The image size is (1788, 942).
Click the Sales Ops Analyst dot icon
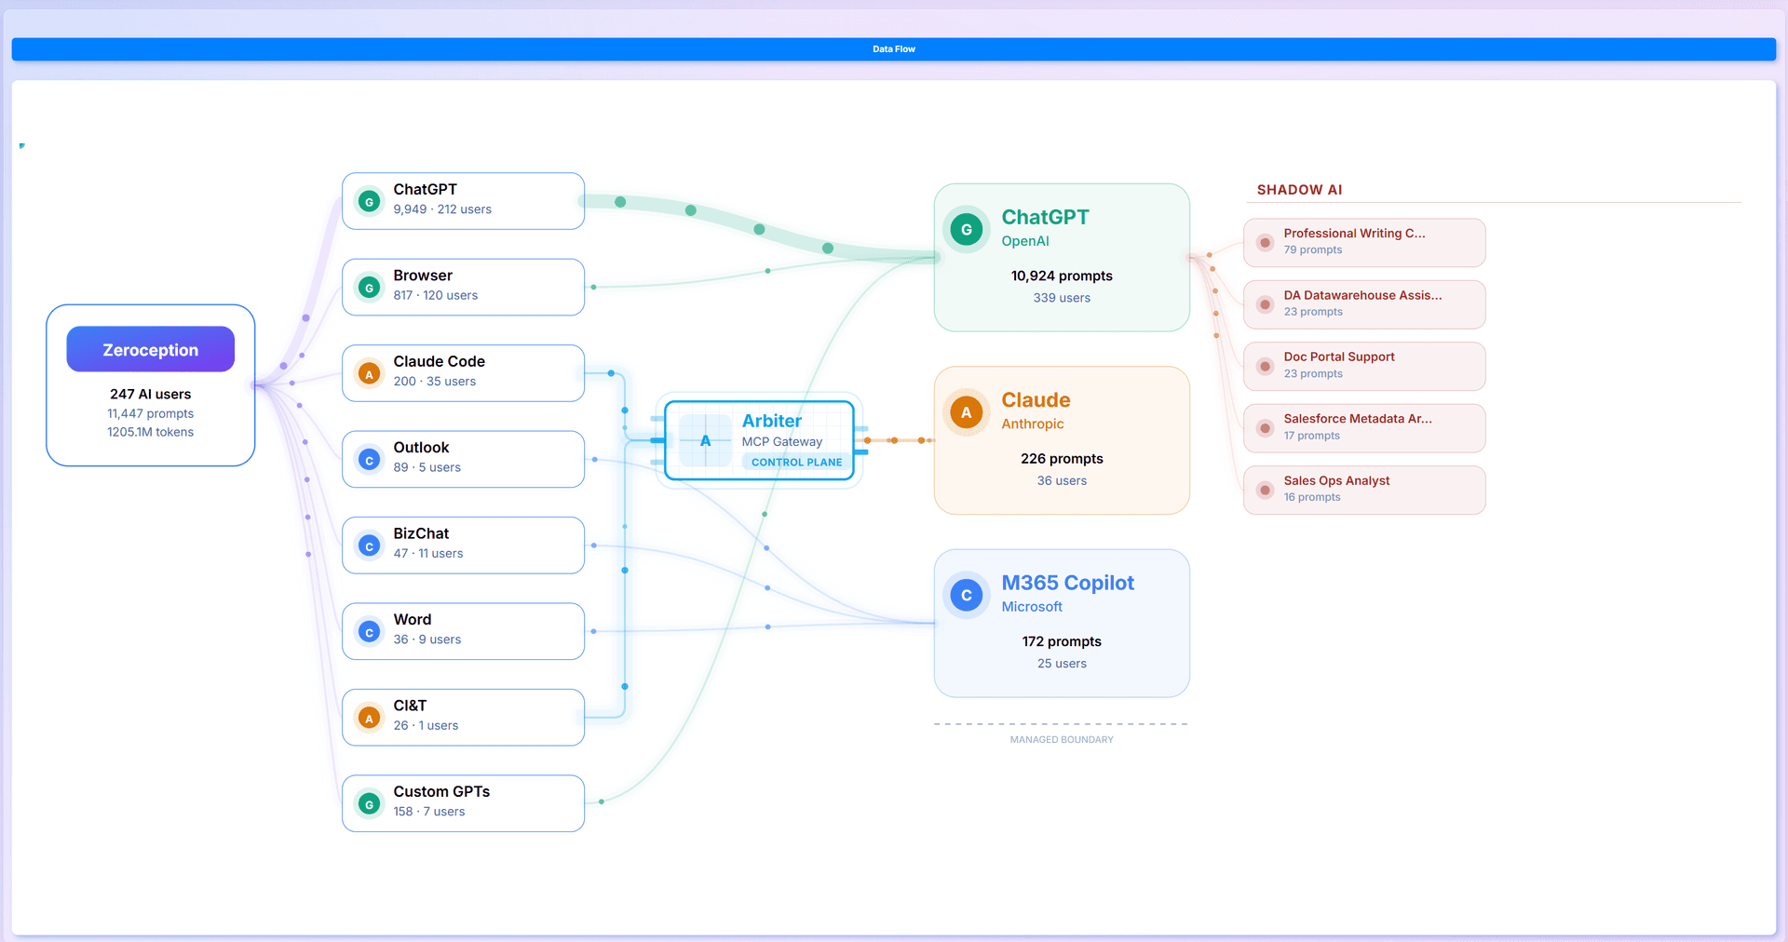[1265, 490]
